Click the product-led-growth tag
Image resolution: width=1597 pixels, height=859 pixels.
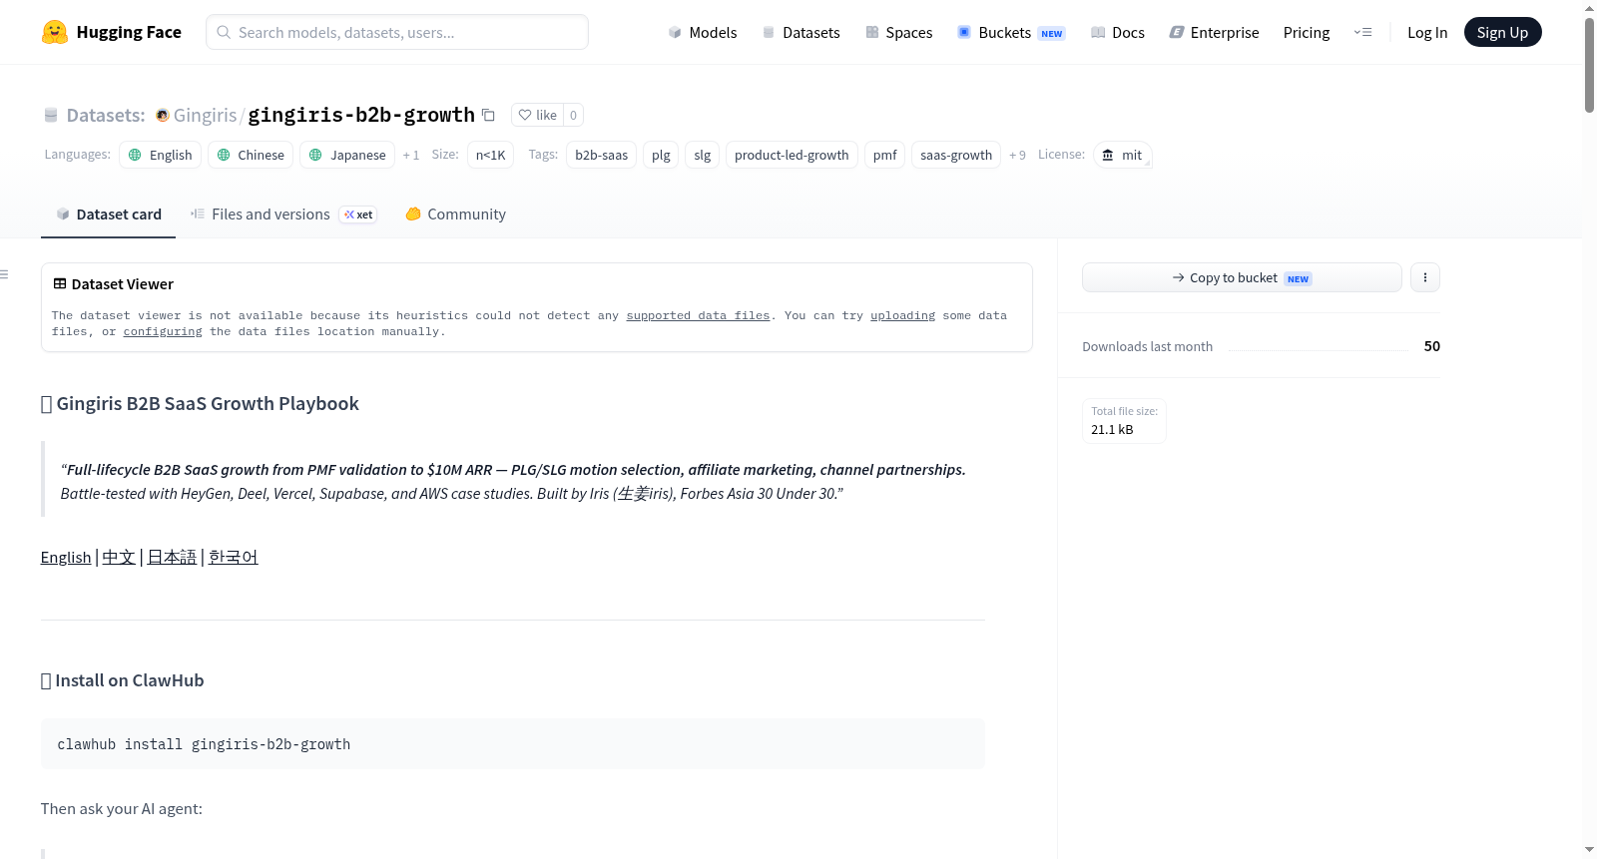pyautogui.click(x=792, y=155)
